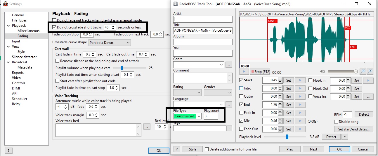Enable Delete additional info from file
Image resolution: width=378 pixels, height=156 pixels.
click(x=207, y=149)
